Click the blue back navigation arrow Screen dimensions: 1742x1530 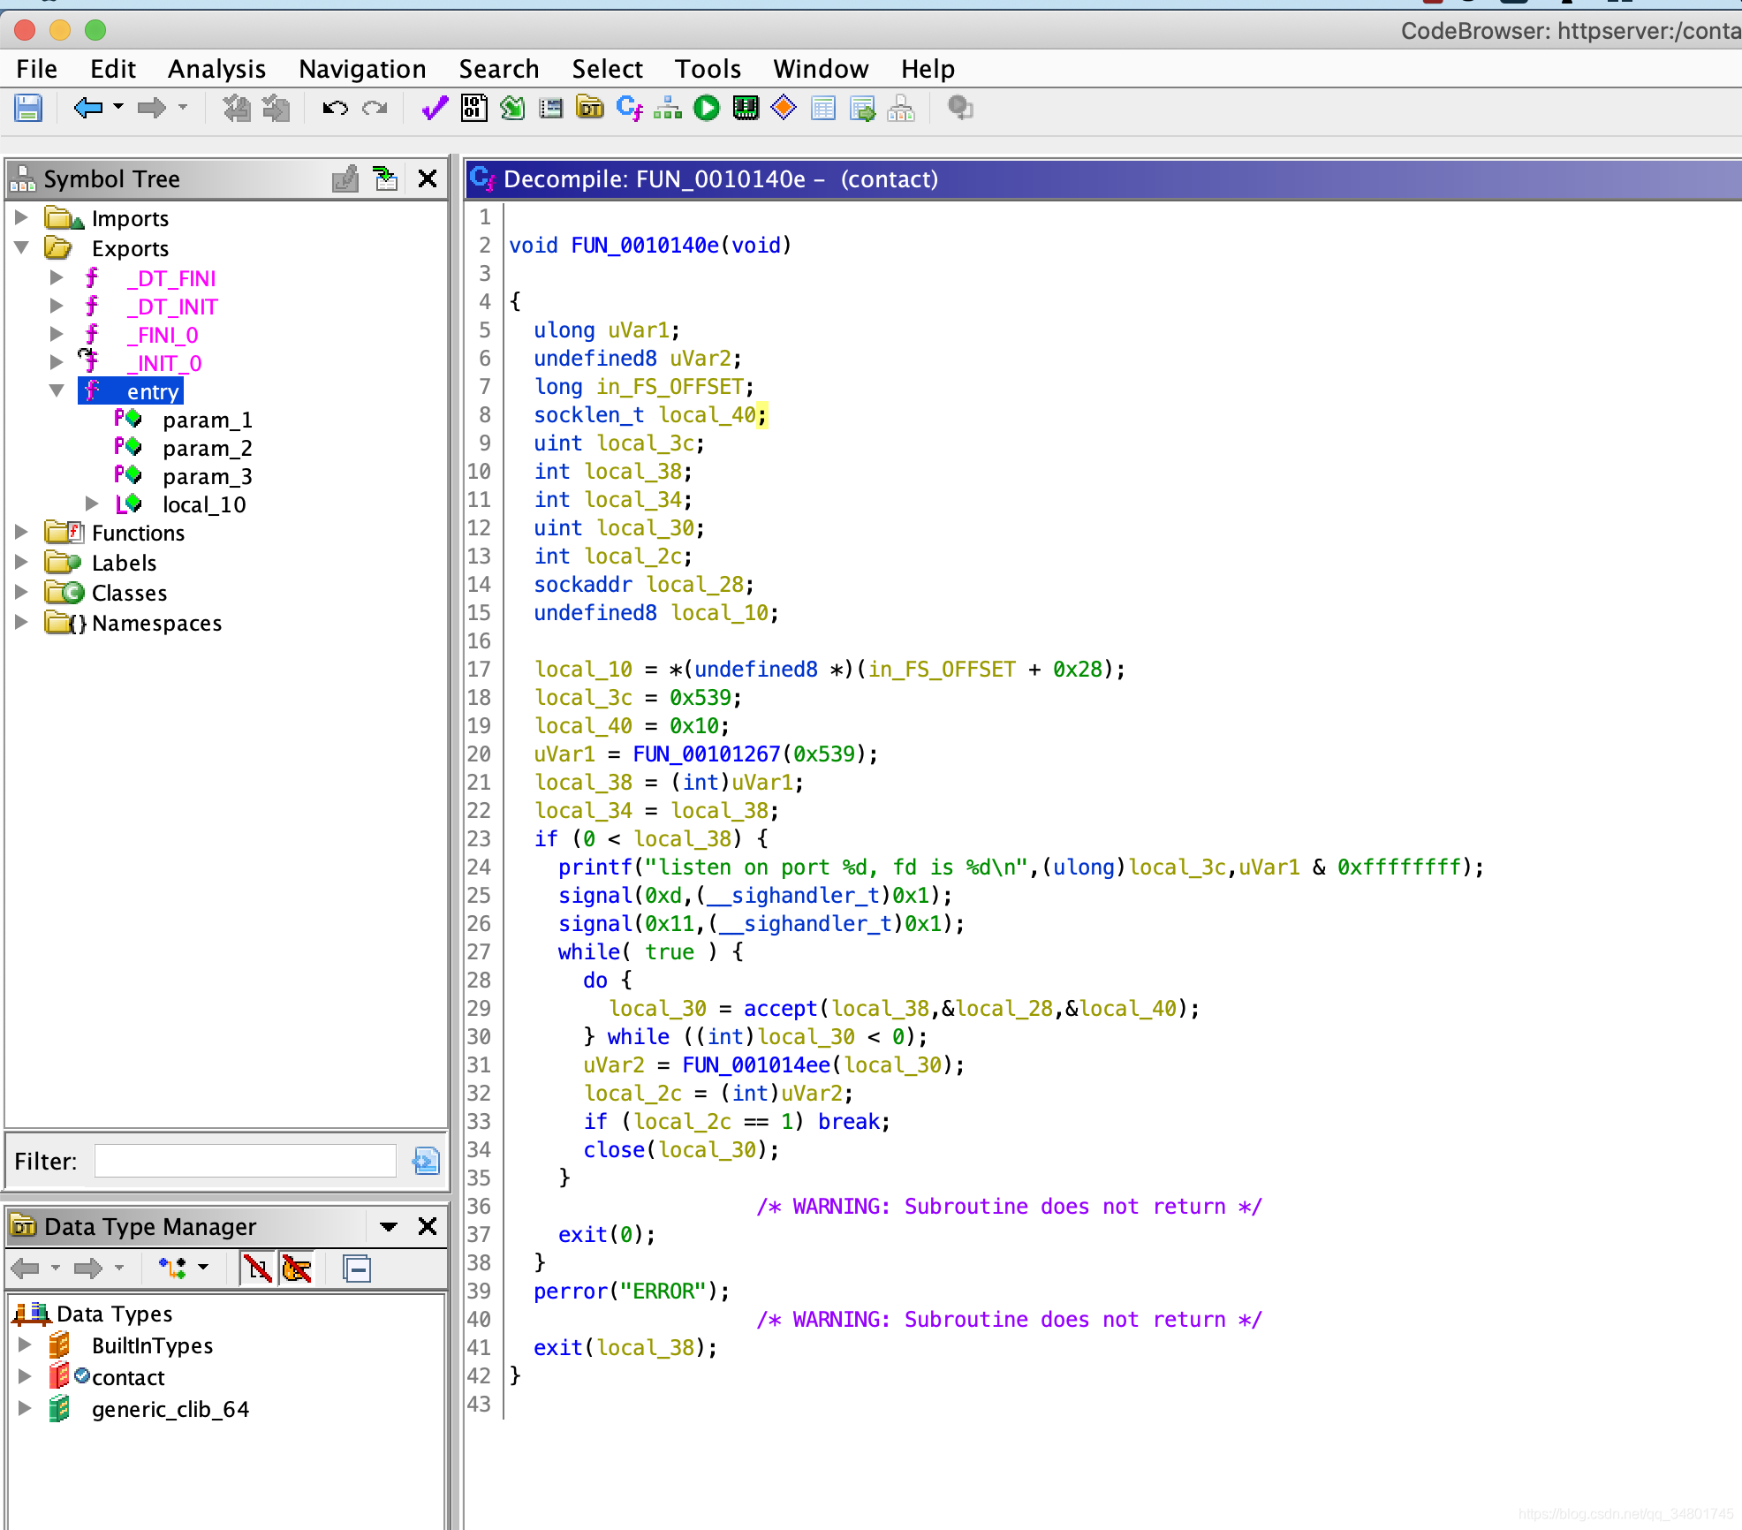(87, 109)
